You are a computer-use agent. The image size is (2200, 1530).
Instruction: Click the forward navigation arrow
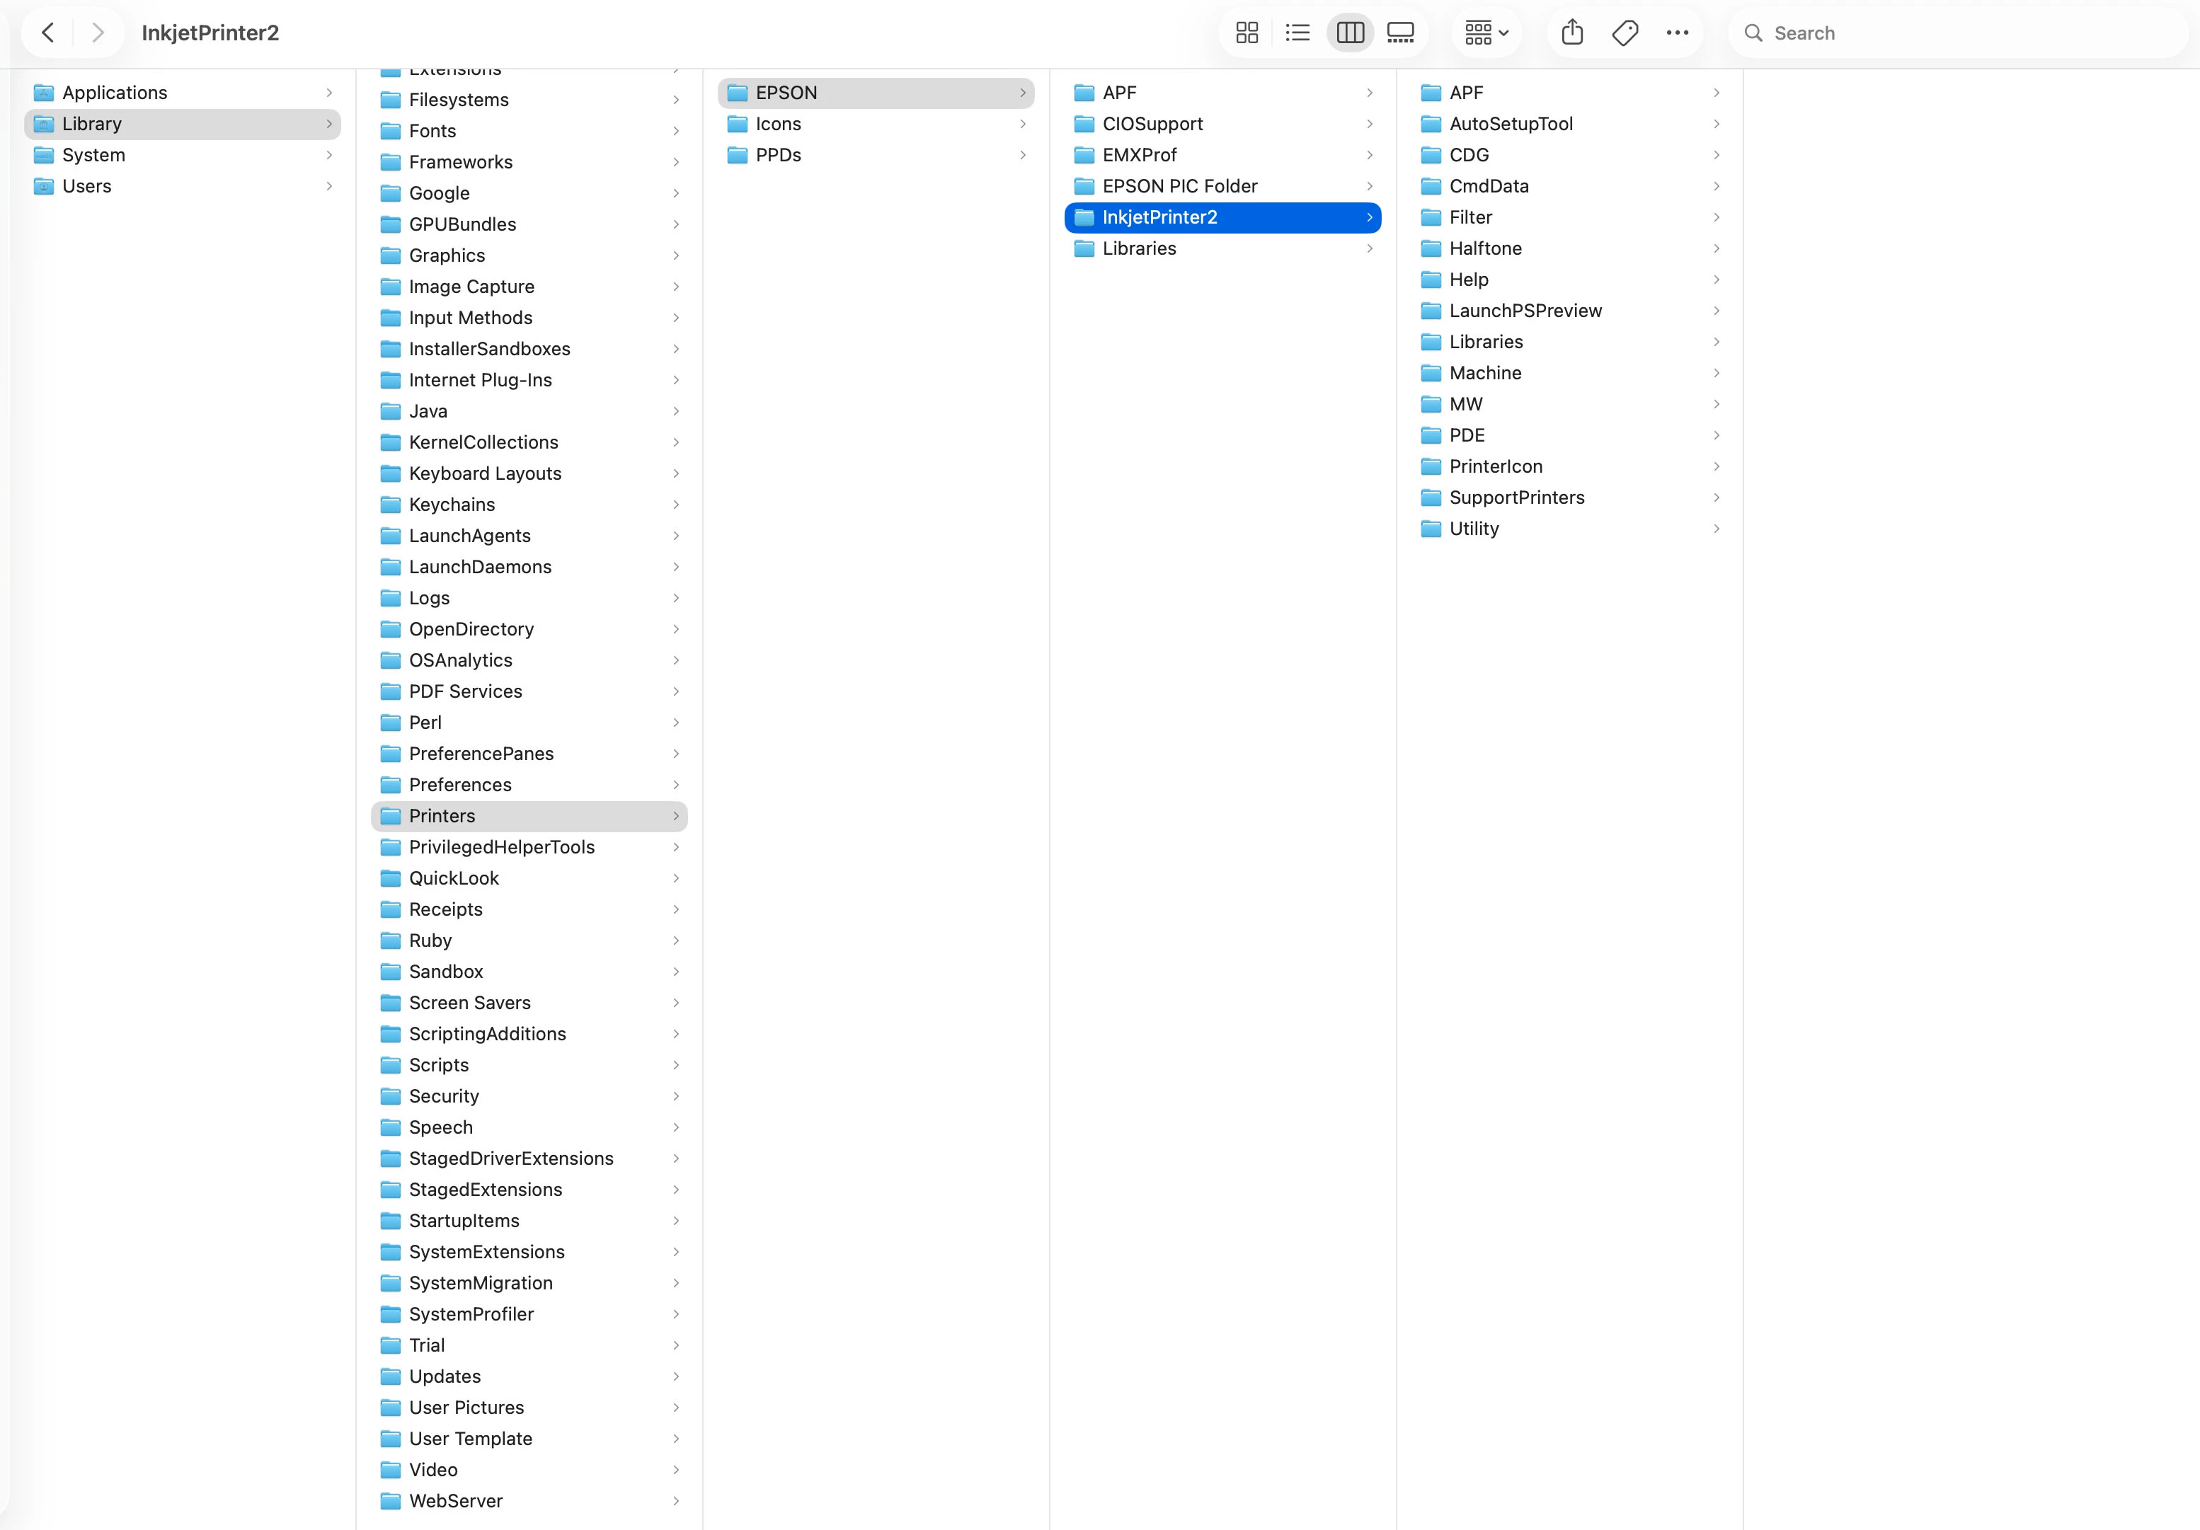[x=97, y=33]
